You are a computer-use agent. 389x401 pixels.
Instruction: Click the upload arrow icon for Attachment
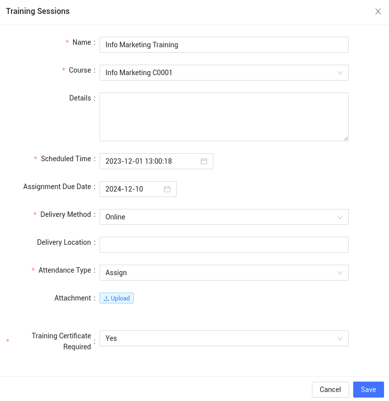pos(106,298)
